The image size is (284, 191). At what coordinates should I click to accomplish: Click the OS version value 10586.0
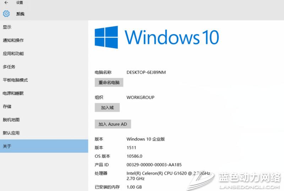pos(134,156)
